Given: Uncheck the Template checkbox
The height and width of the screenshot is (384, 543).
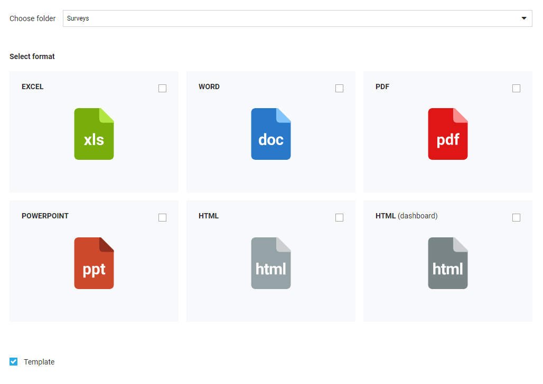Looking at the screenshot, I should coord(14,361).
